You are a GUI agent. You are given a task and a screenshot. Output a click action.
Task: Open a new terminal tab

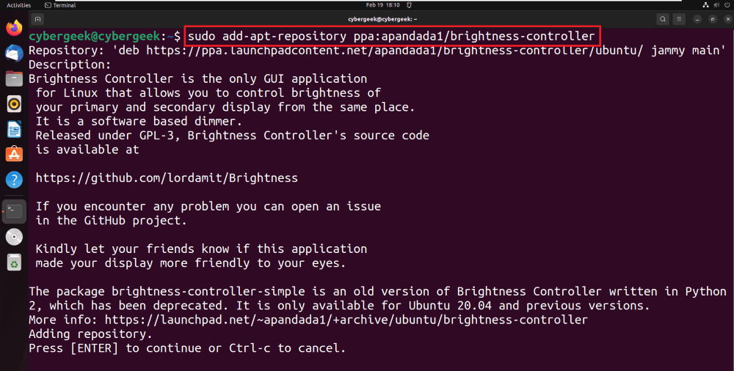point(38,19)
